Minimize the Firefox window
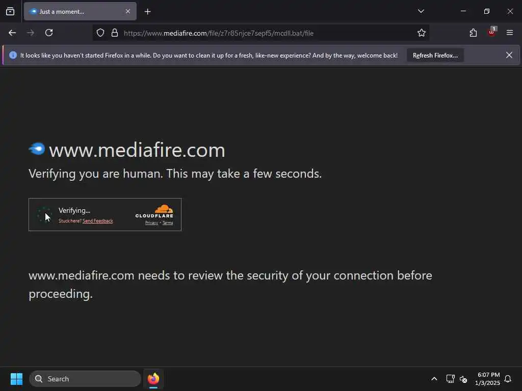Image resolution: width=522 pixels, height=391 pixels. tap(463, 11)
